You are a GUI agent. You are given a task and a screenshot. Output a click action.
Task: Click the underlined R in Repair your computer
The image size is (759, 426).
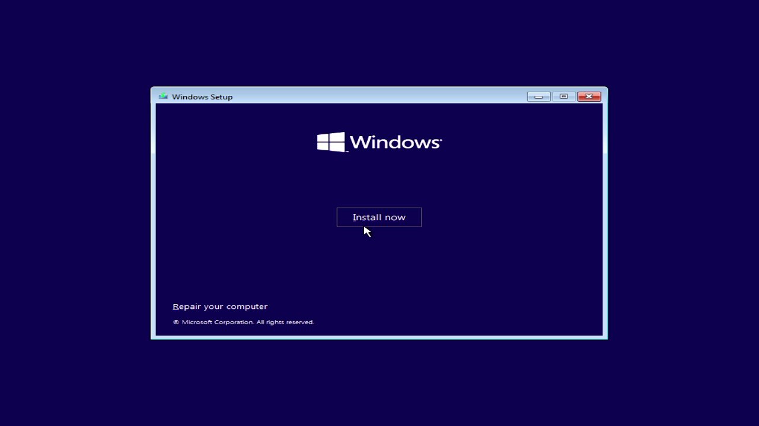[176, 306]
